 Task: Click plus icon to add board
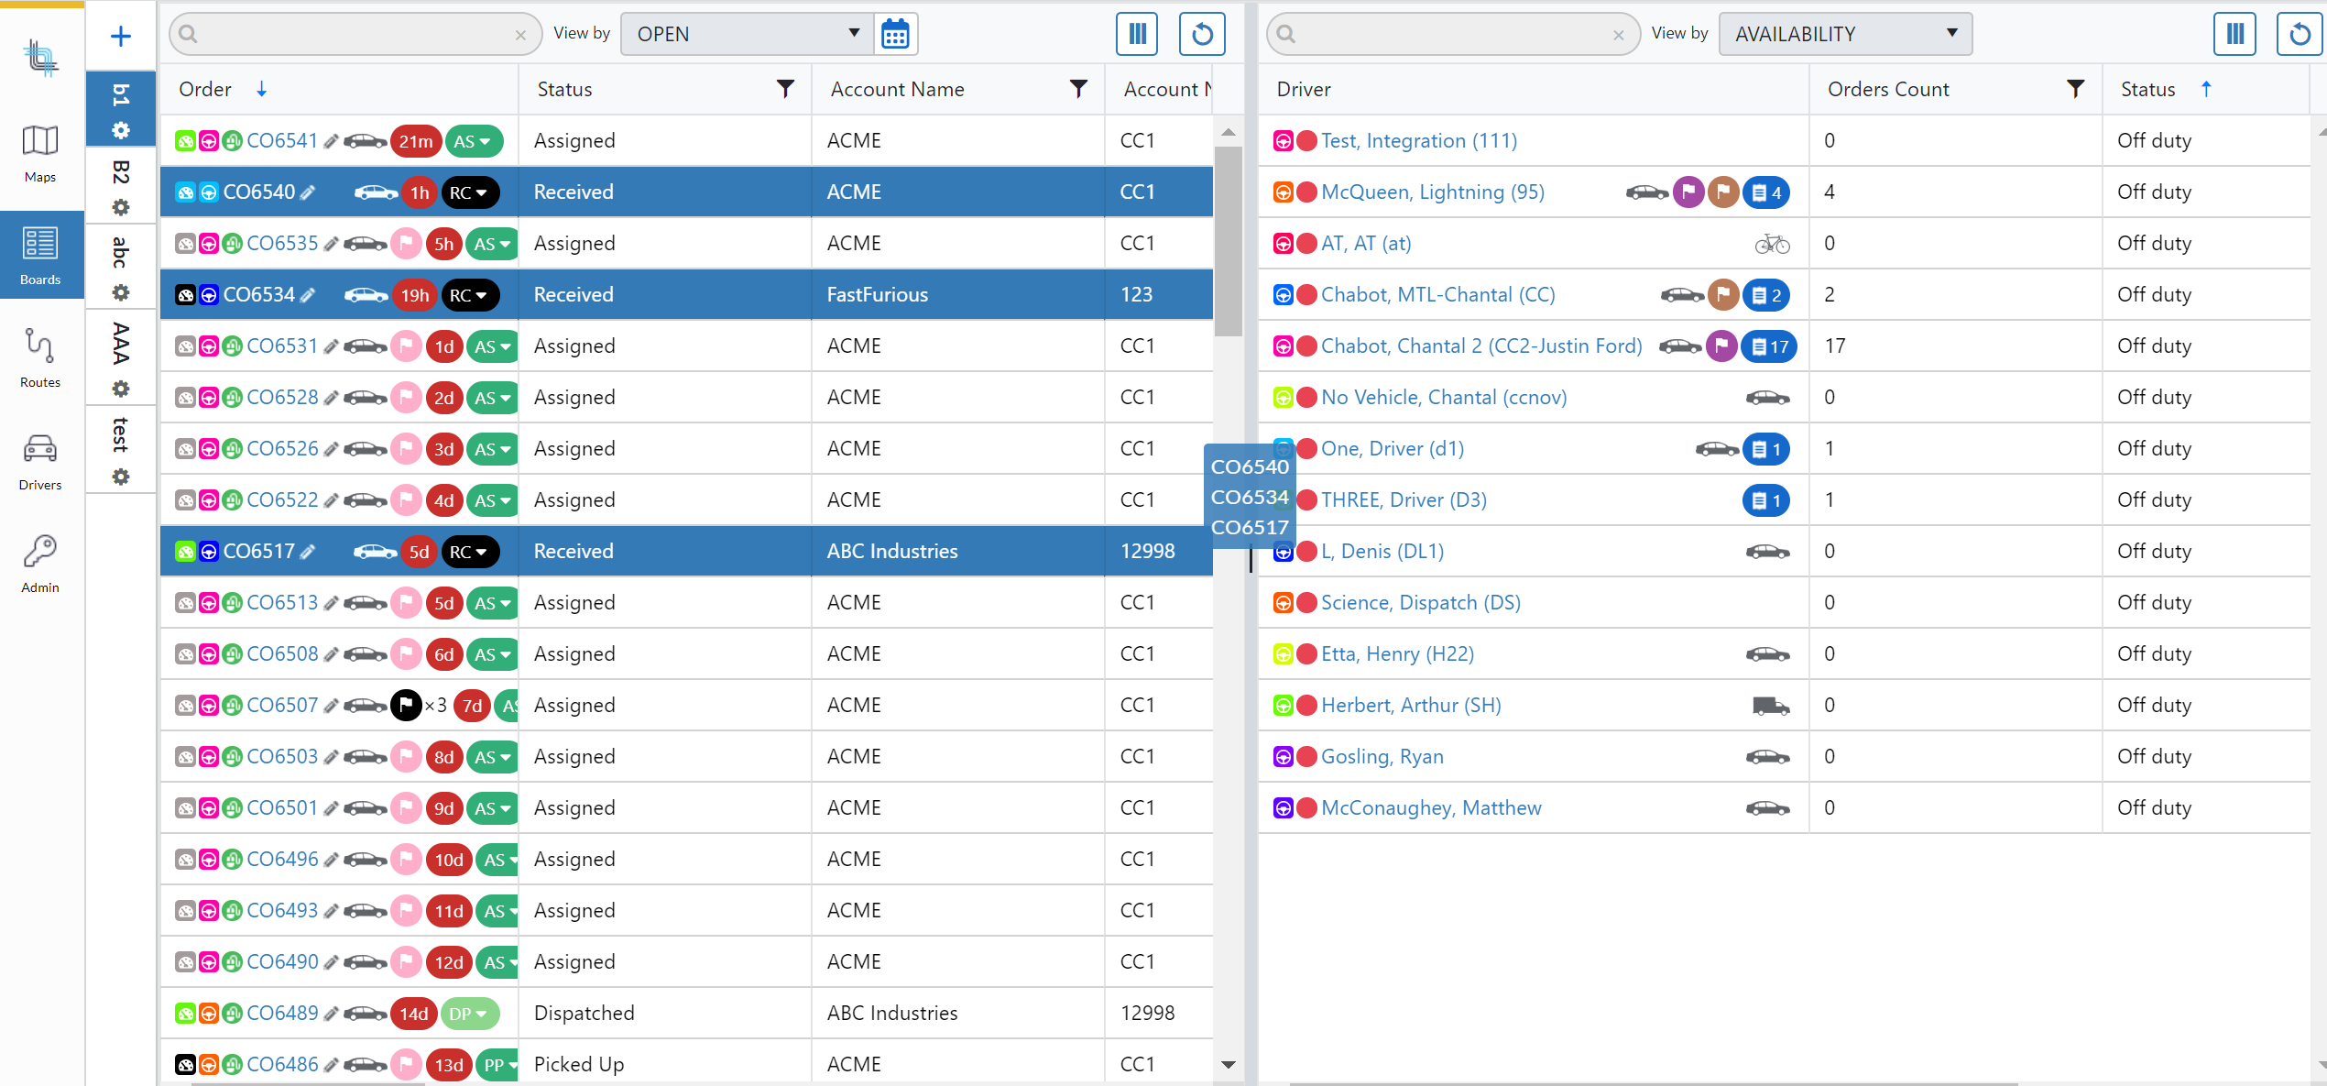click(120, 37)
